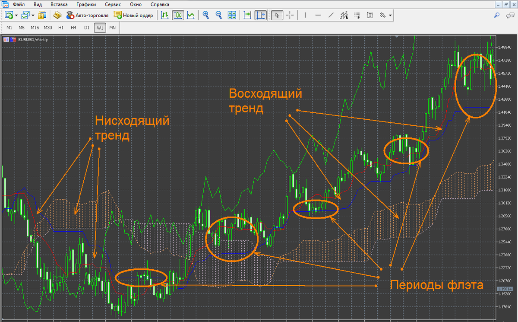Screen dimensions: 518x322
Task: Select the arrows and shapes tool
Action: coord(382,15)
